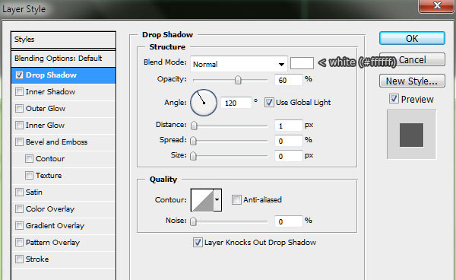Enable the Inner Glow checkbox
Viewport: 456px width, 280px height.
[19, 125]
